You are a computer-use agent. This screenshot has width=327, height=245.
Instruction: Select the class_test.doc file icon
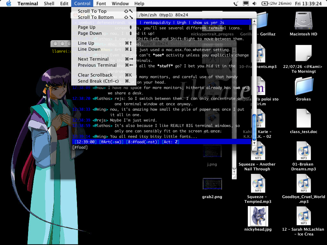pyautogui.click(x=304, y=118)
